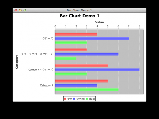Click the blue Second legend swatch
This screenshot has width=159, height=119.
74,99
